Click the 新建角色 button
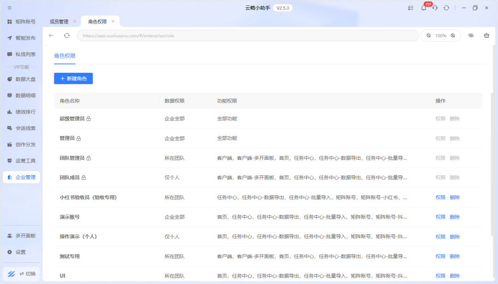498x284 pixels. (73, 79)
